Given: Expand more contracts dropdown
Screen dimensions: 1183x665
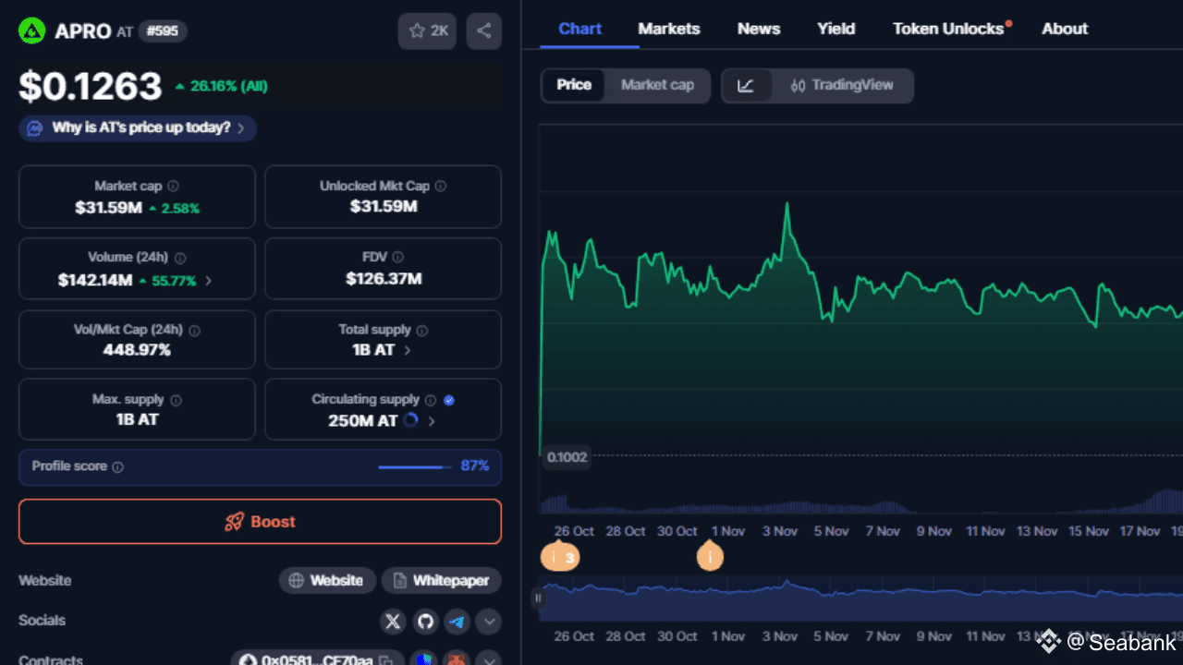Looking at the screenshot, I should pos(489,659).
